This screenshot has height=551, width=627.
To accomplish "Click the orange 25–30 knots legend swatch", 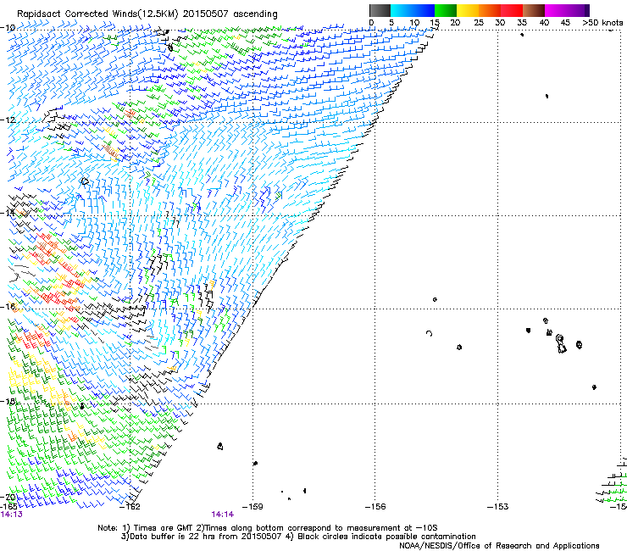I will 490,10.
